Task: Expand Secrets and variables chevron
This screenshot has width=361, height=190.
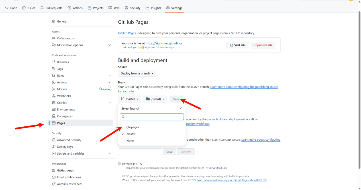Action: pos(110,153)
